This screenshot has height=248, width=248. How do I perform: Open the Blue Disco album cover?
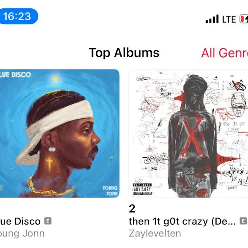59,133
